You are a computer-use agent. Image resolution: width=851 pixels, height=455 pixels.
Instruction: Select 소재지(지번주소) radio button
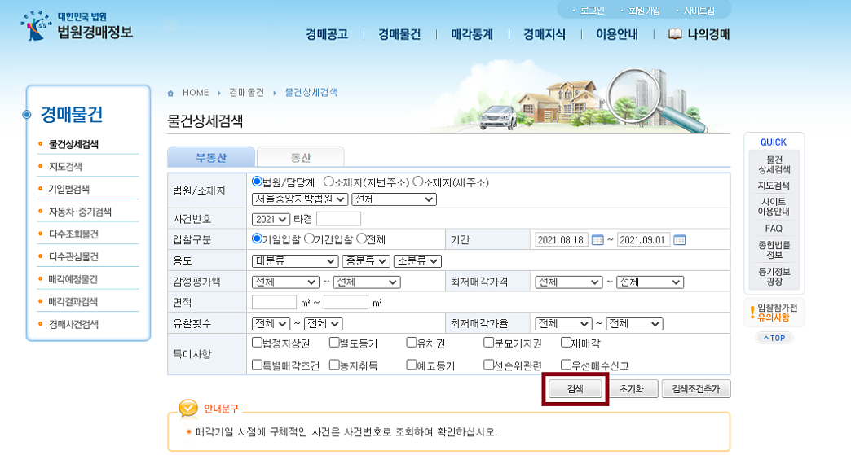click(328, 182)
